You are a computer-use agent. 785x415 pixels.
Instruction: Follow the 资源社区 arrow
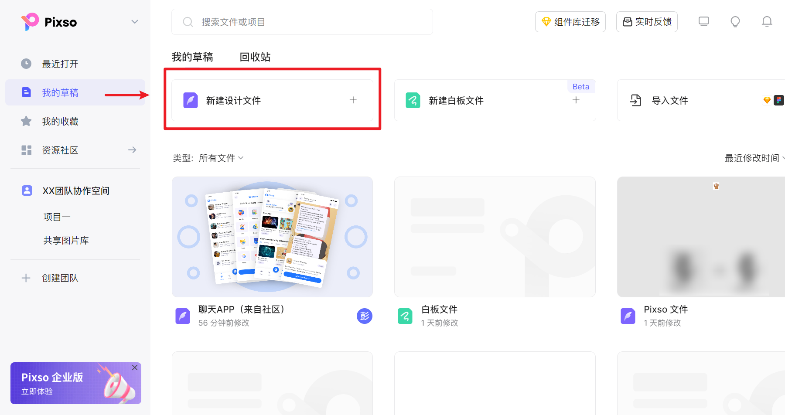point(132,150)
